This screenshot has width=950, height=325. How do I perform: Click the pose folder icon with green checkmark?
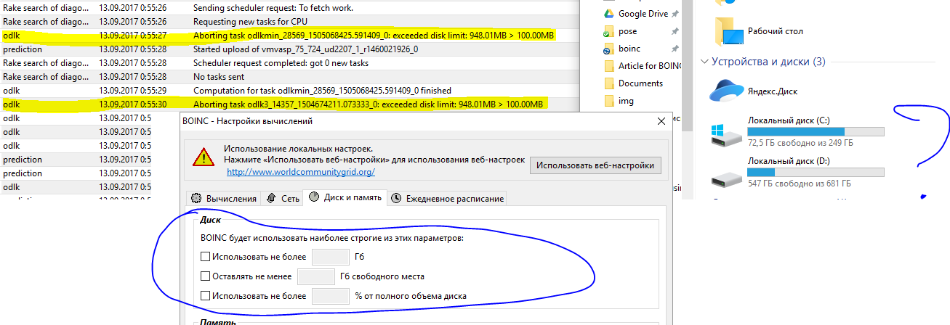point(609,32)
